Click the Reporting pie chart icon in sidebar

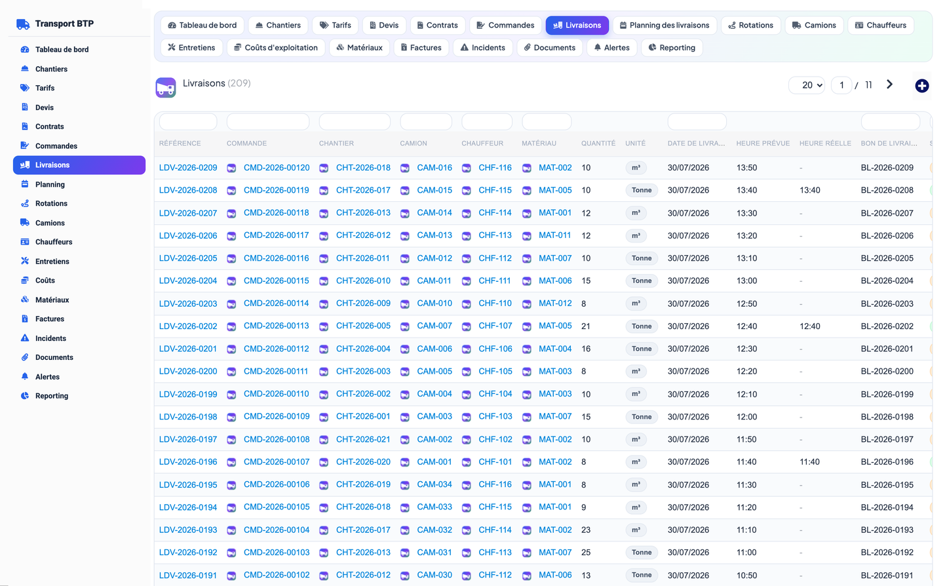pos(25,396)
